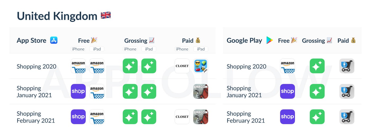The width and height of the screenshot is (371, 137).
Task: Click Google Play paid cart icon for Shopping 2020
Action: [x=347, y=66]
